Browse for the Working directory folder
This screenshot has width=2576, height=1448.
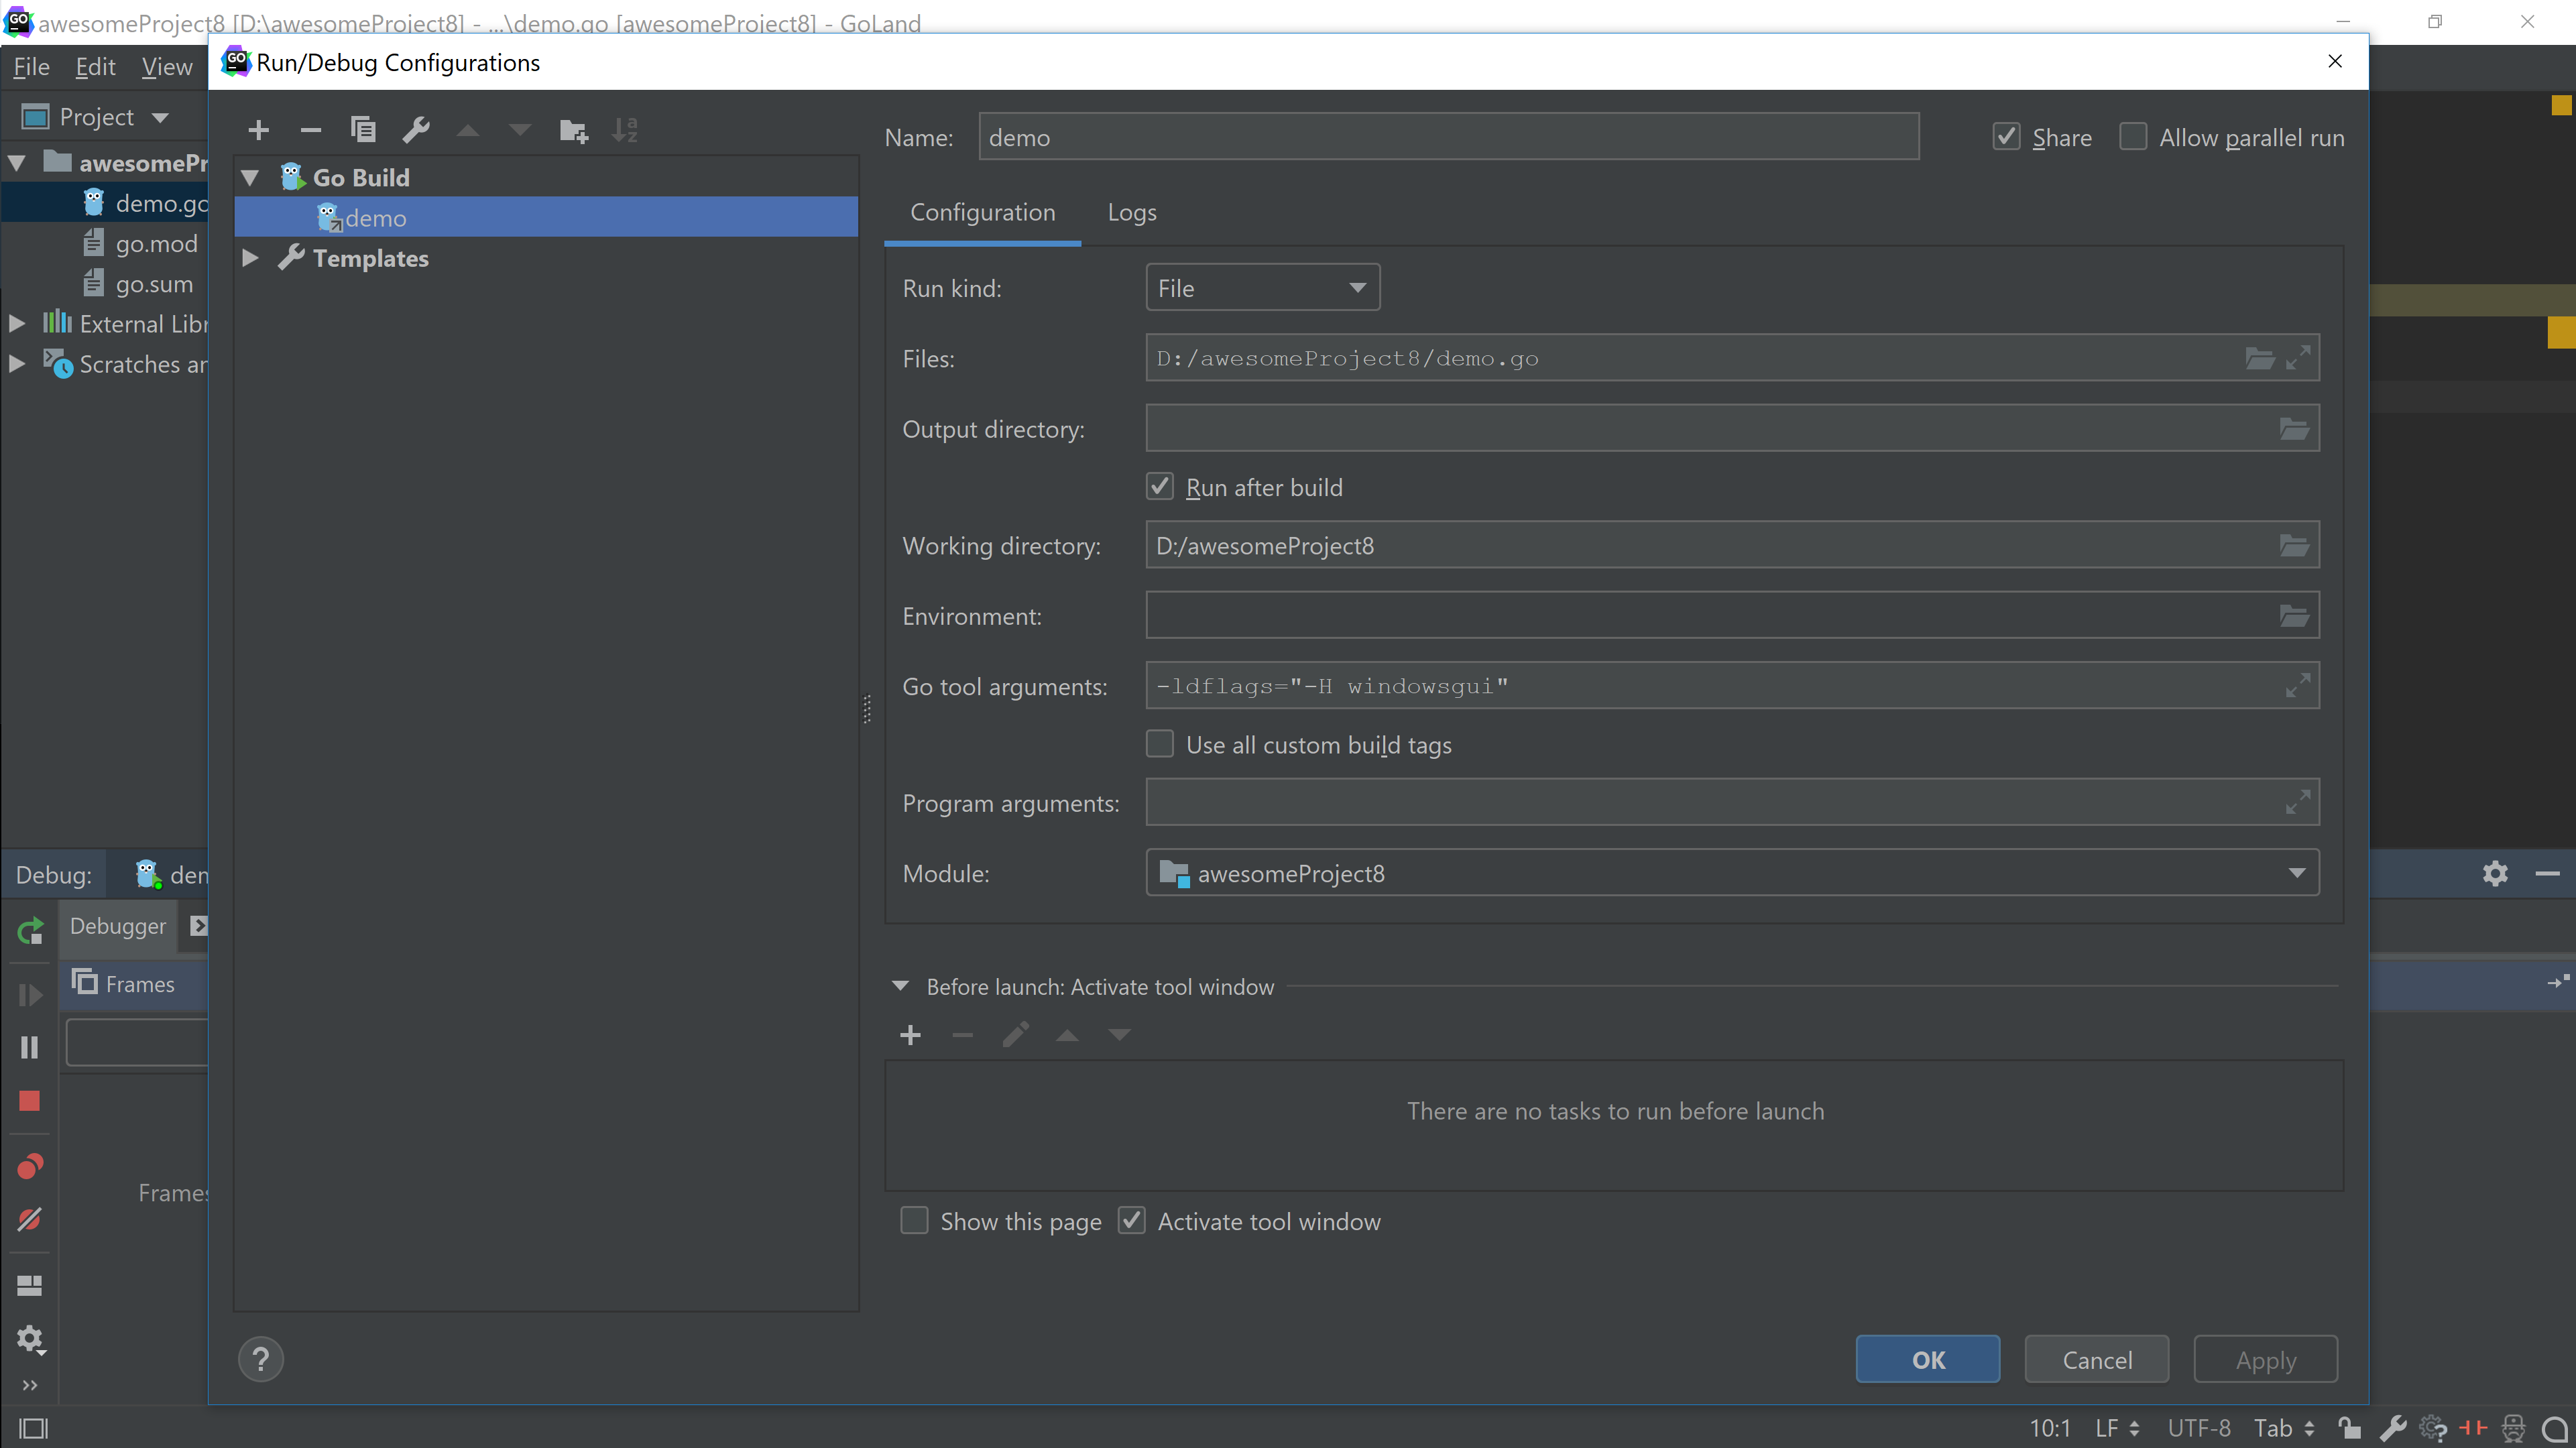point(2293,545)
